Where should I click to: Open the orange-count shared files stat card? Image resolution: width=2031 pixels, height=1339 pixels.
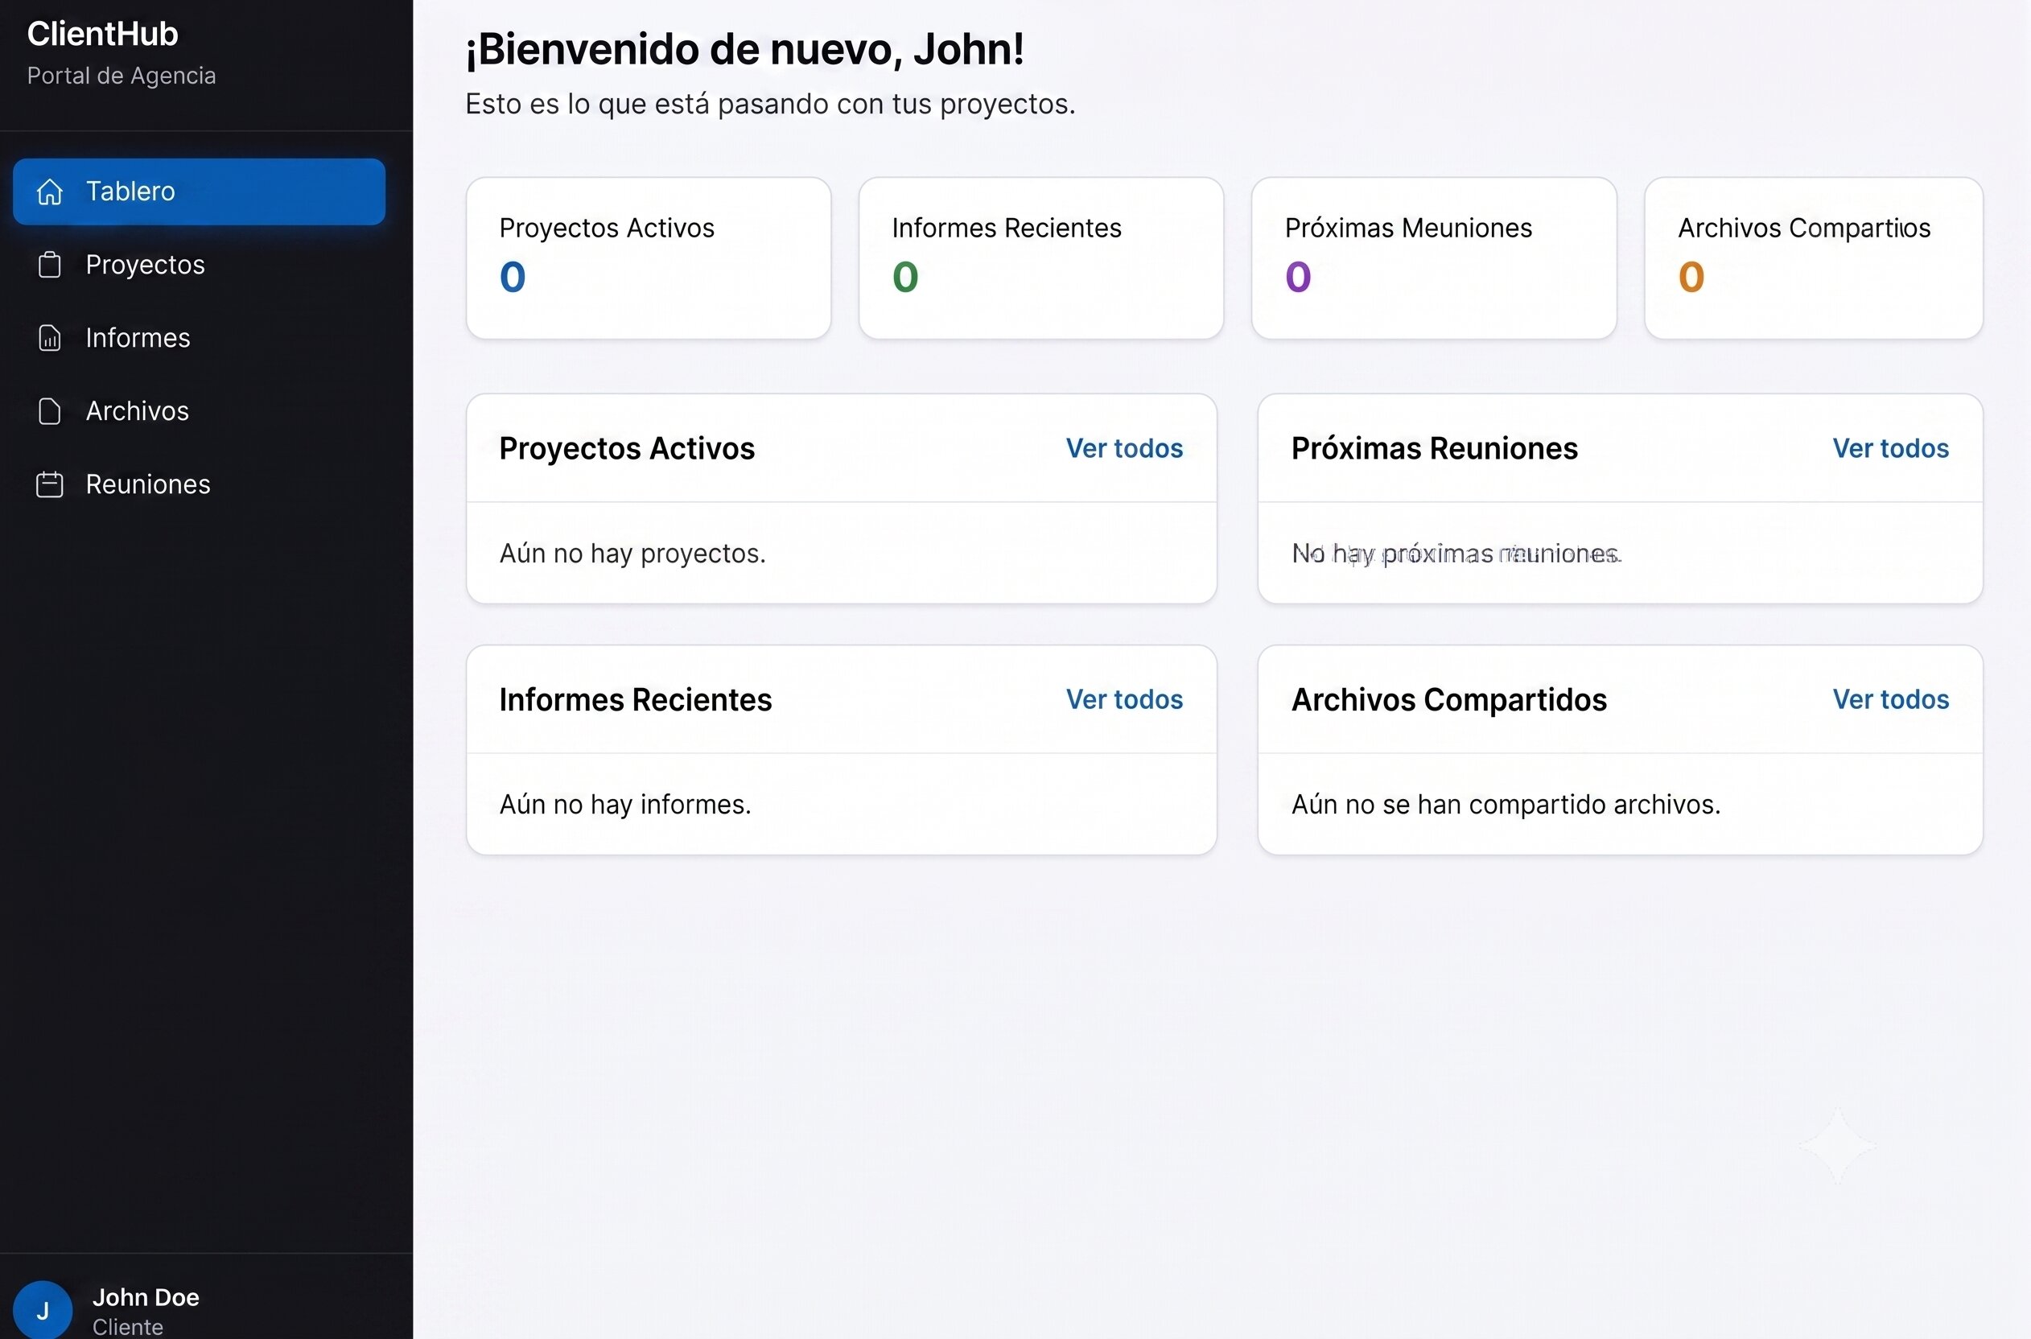point(1815,257)
